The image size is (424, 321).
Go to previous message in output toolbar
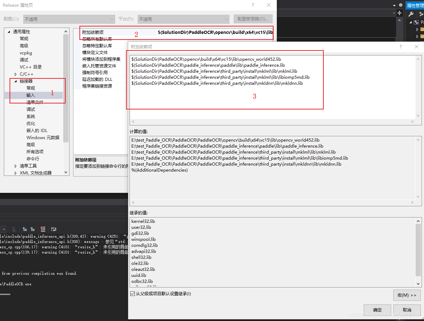25,229
